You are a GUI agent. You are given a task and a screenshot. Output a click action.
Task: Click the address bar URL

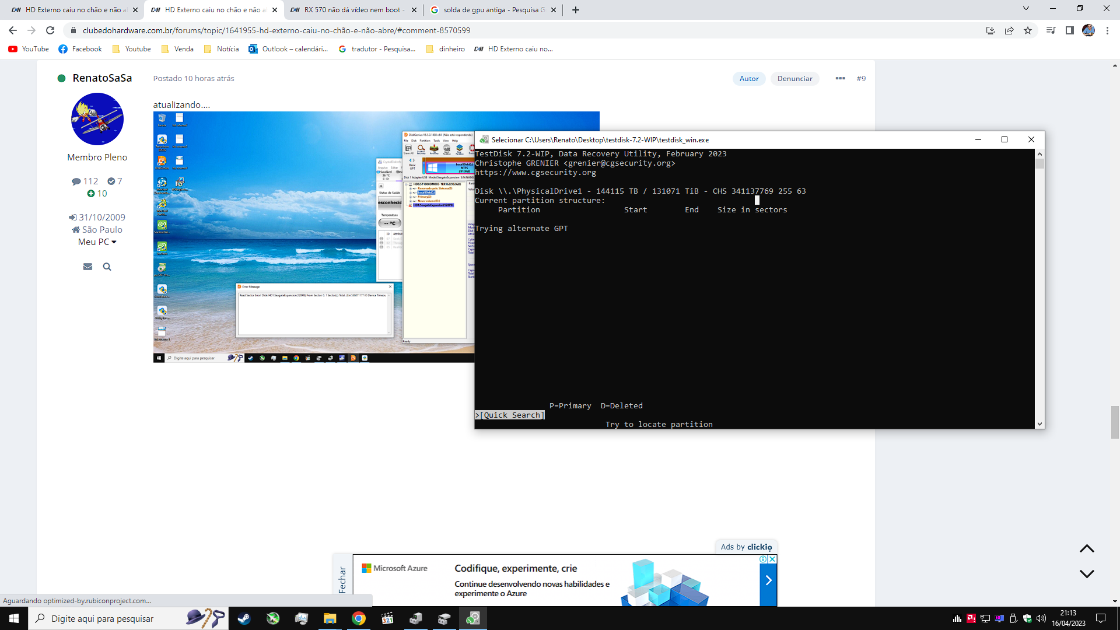pos(276,30)
